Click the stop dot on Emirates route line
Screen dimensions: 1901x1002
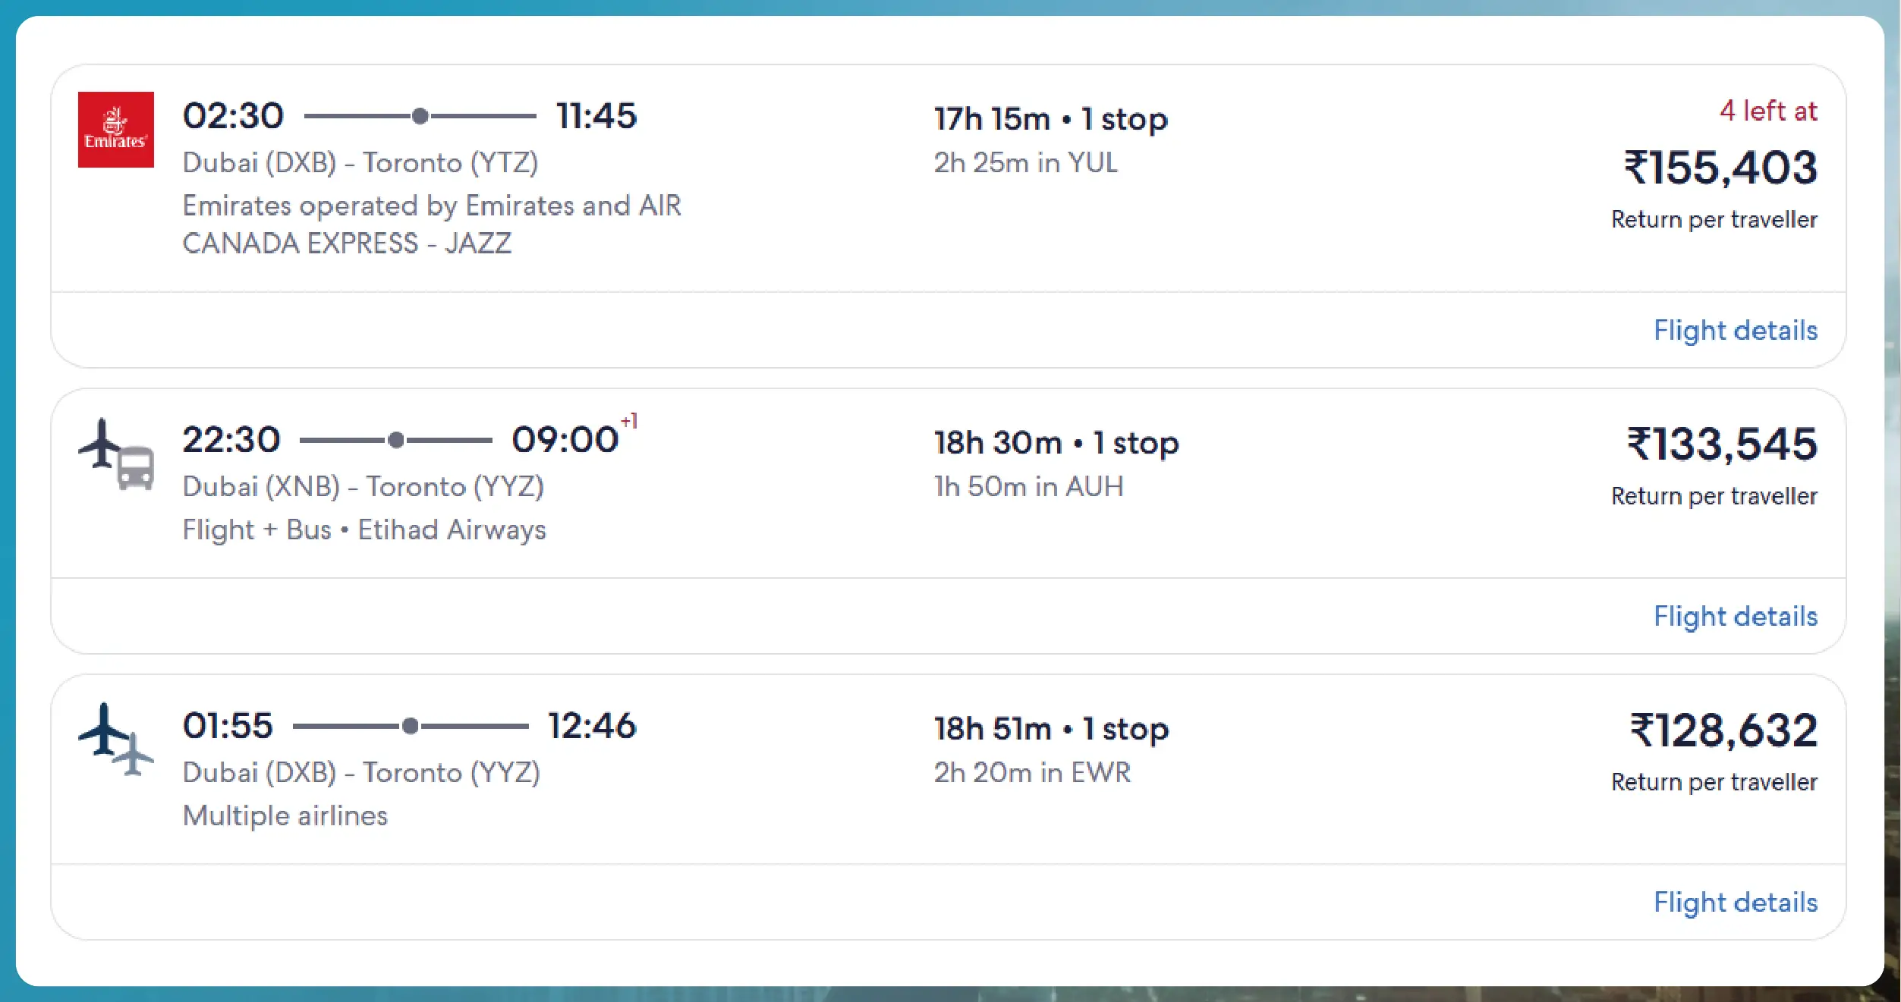(x=420, y=117)
